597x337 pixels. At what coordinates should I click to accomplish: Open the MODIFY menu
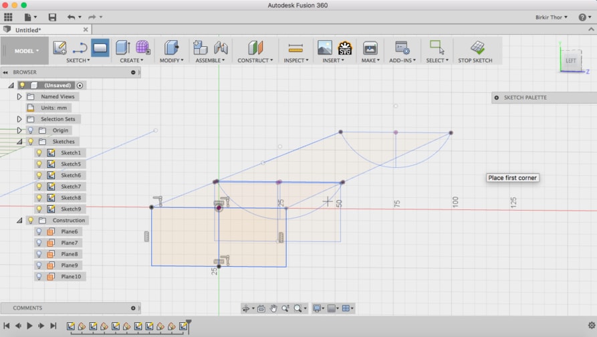coord(171,60)
